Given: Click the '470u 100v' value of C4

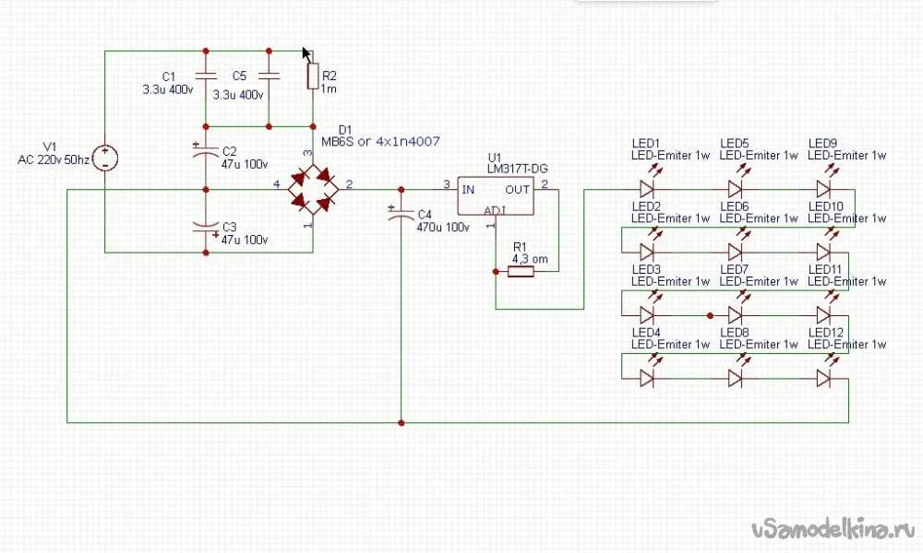Looking at the screenshot, I should pos(443,227).
